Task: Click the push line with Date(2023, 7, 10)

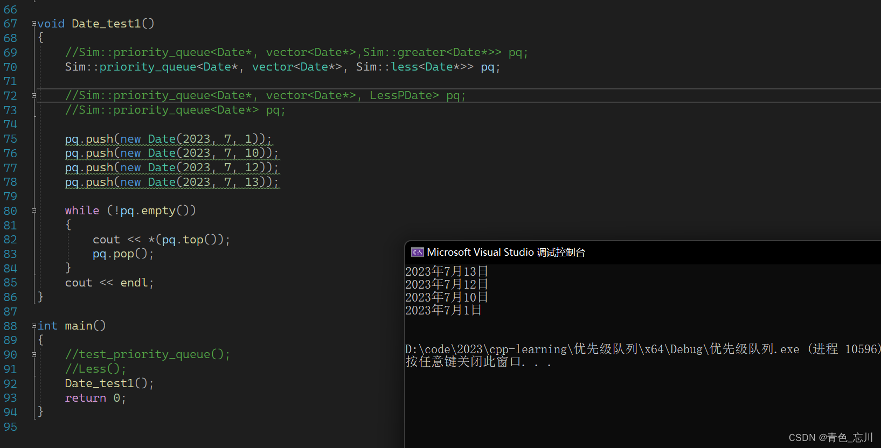Action: tap(172, 153)
